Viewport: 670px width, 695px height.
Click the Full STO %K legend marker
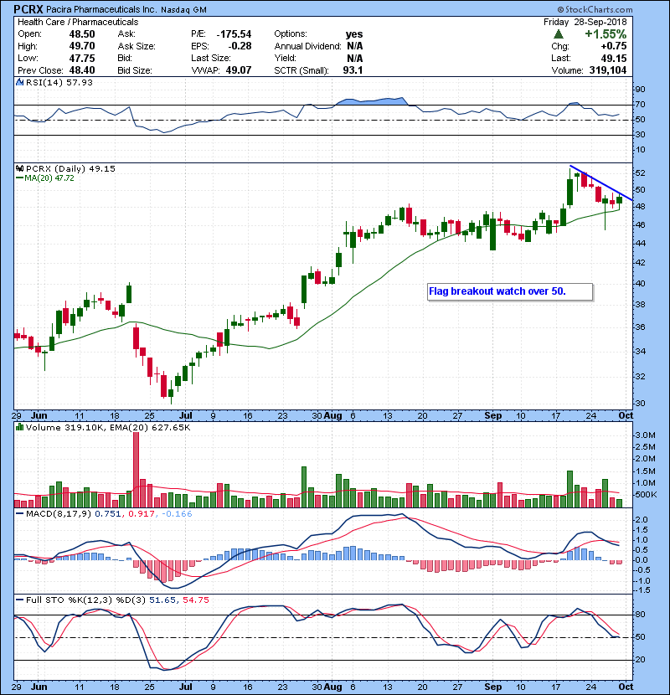(x=19, y=600)
